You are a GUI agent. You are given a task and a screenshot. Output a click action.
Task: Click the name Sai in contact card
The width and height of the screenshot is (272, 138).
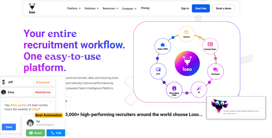[x=38, y=121]
